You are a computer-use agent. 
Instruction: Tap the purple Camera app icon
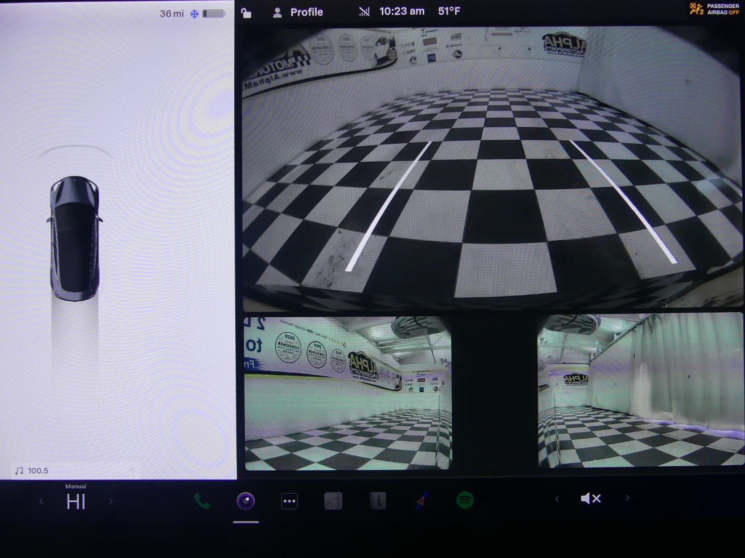pyautogui.click(x=246, y=501)
